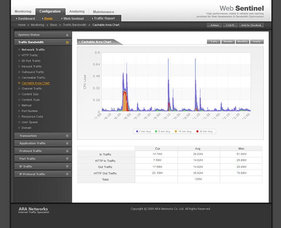
Task: Open Outbound Traffic in sidebar
Action: click(x=33, y=72)
